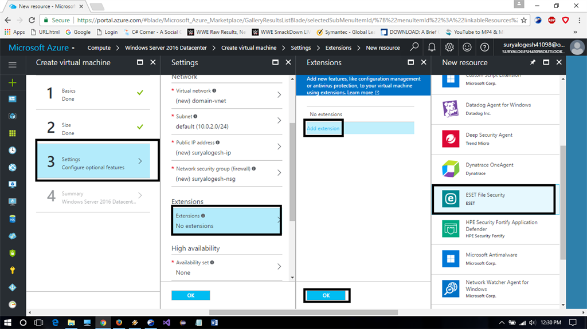Open step 4 Summary chevron
Image resolution: width=587 pixels, height=329 pixels.
click(140, 195)
